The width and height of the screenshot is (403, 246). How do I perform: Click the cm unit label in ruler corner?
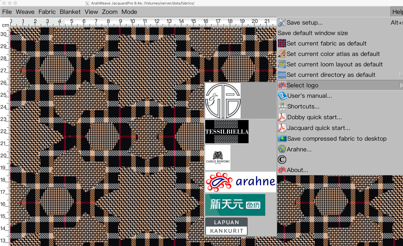pyautogui.click(x=5, y=25)
